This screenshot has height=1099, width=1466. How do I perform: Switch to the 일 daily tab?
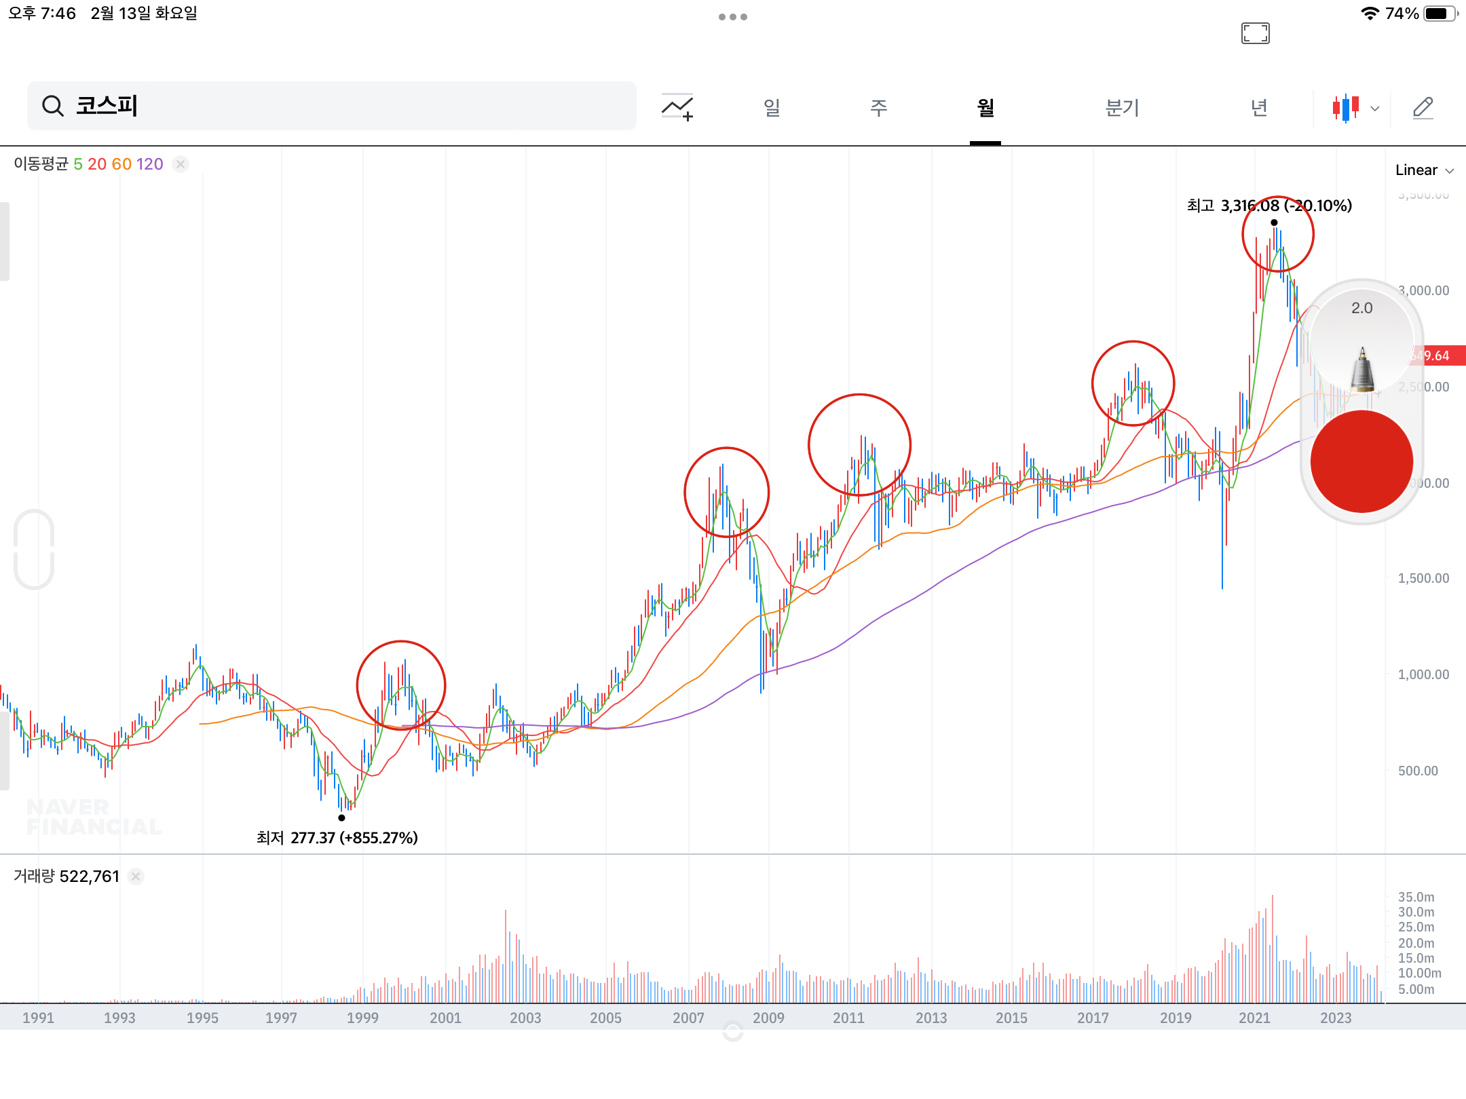point(770,107)
